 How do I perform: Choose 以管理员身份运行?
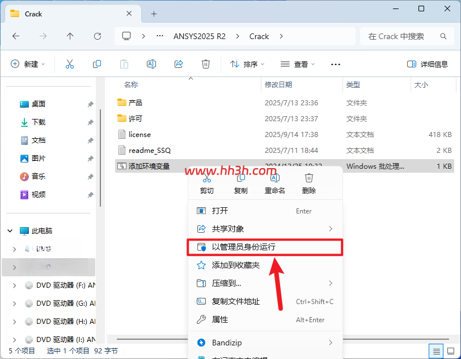point(265,247)
